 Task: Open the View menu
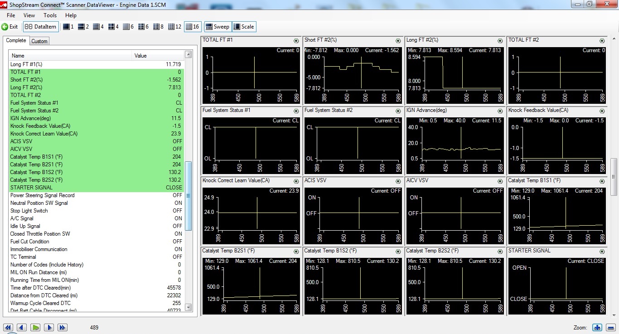click(x=29, y=15)
